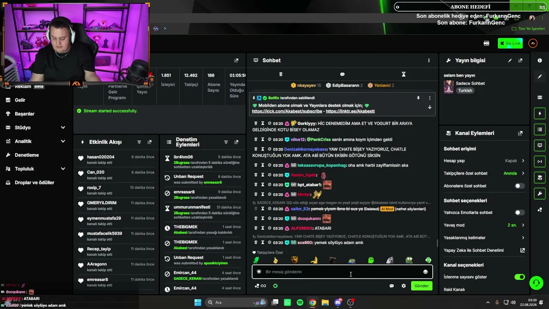The height and width of the screenshot is (309, 549).
Task: Disable İzlenme sayısını göster toggle
Action: [x=519, y=277]
